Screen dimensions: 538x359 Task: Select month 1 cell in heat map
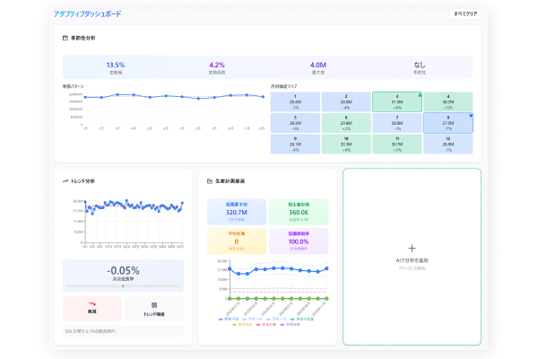tap(295, 101)
